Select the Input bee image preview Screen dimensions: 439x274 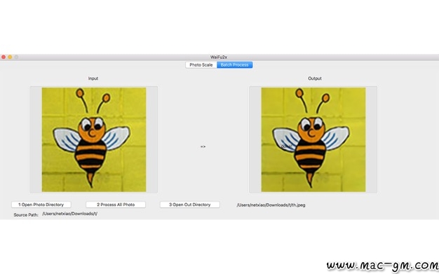tap(94, 139)
